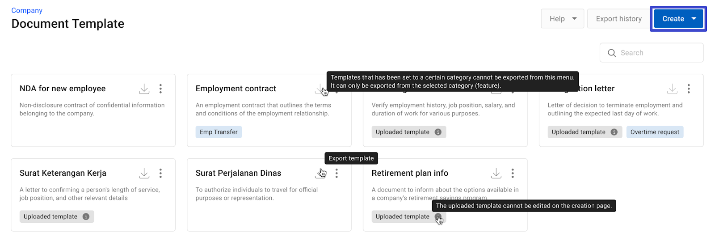Export the NDA for new employee template

(144, 89)
